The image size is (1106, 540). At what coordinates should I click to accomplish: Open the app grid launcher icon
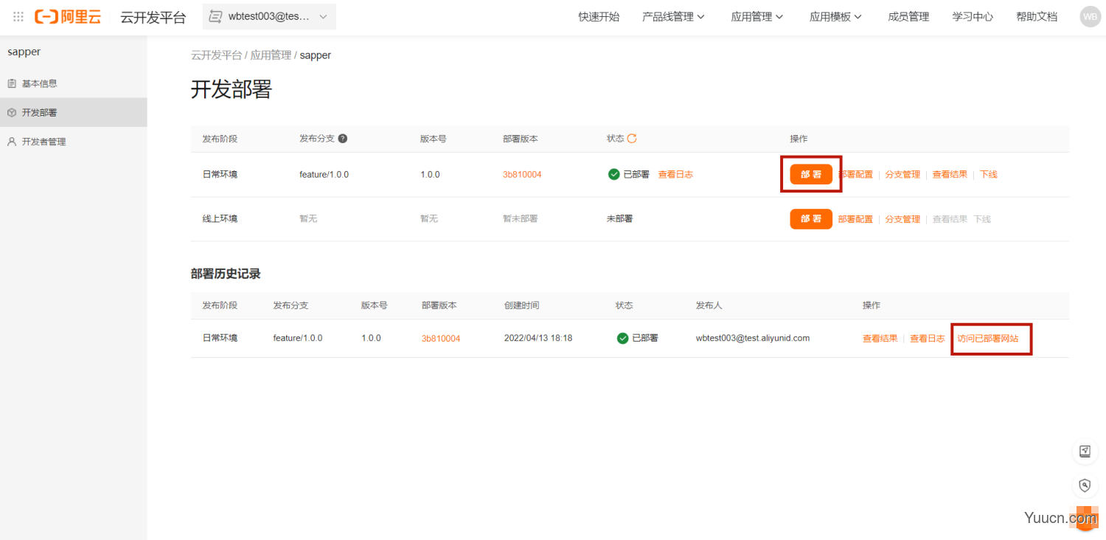point(18,16)
